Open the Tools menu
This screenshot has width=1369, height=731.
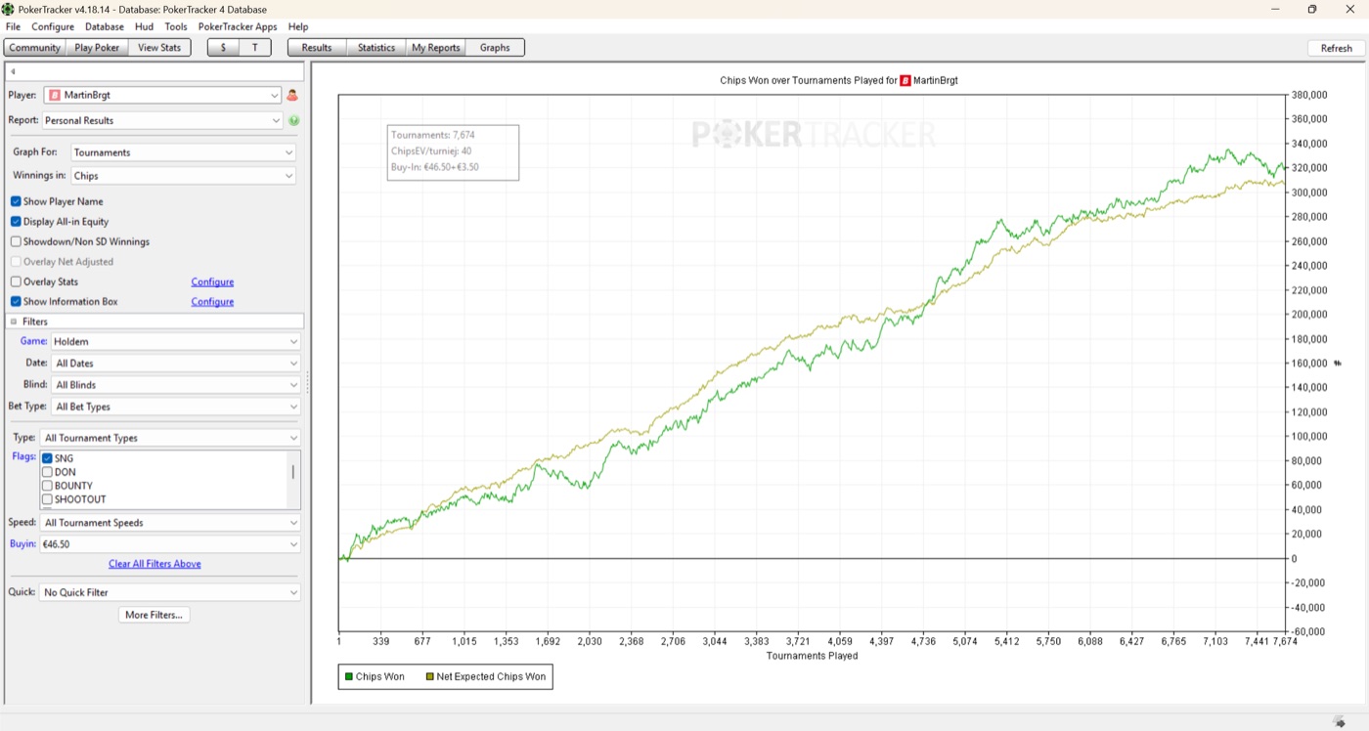(x=176, y=26)
